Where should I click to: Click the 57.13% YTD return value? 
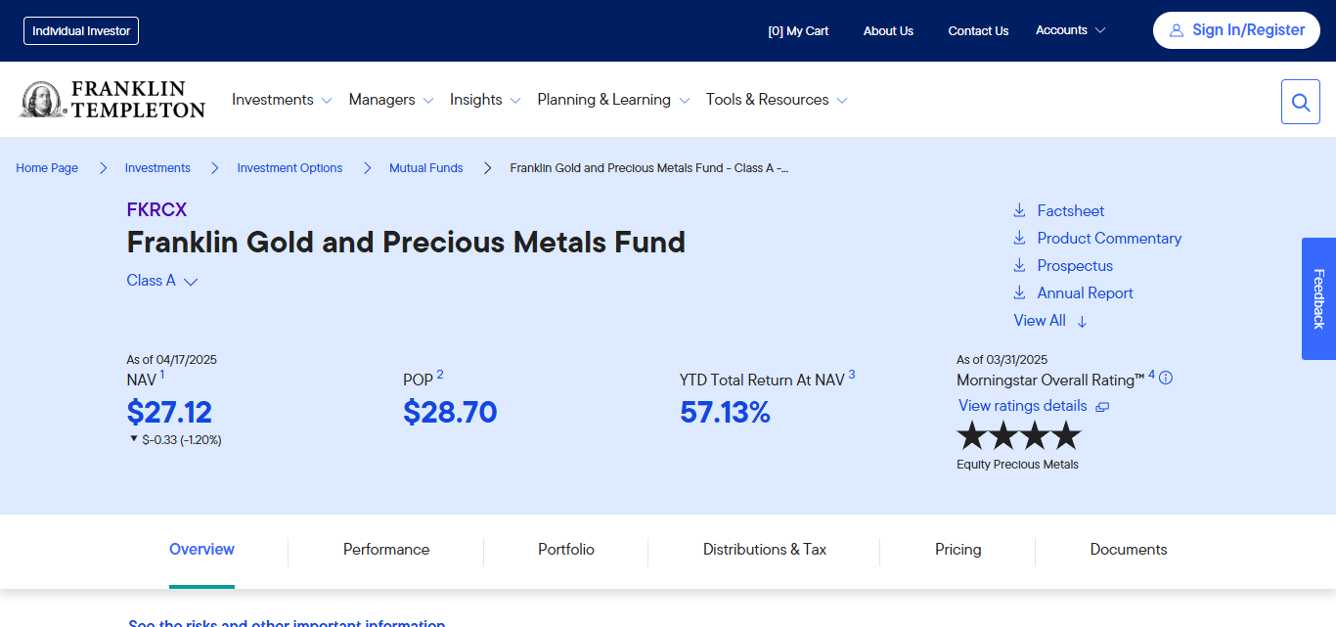726,413
